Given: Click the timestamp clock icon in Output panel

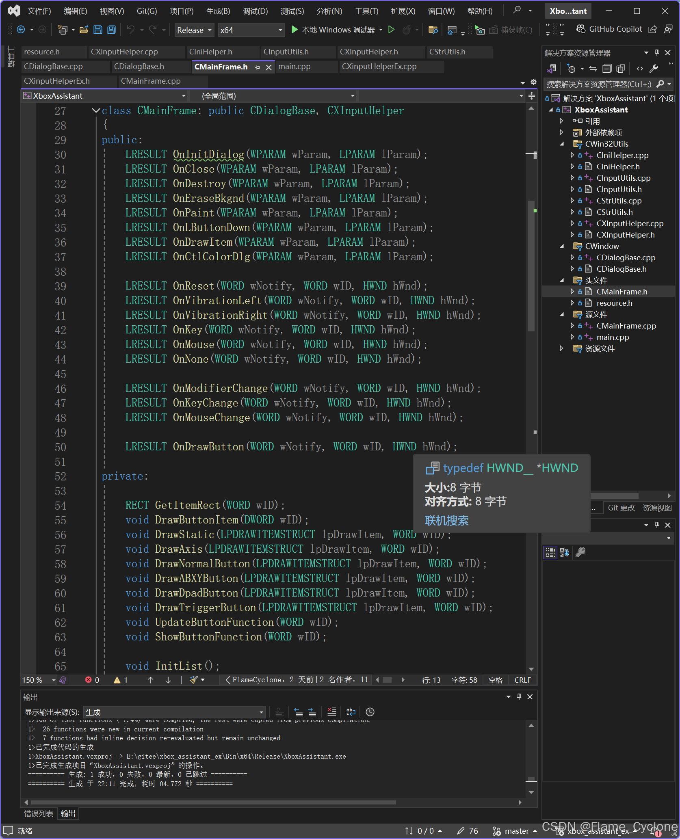Looking at the screenshot, I should click(x=370, y=712).
